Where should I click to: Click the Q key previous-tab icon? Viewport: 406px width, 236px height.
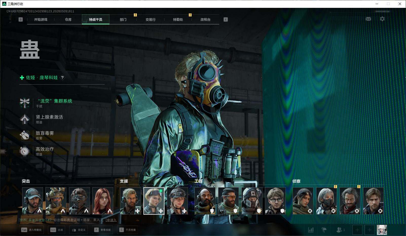click(21, 19)
